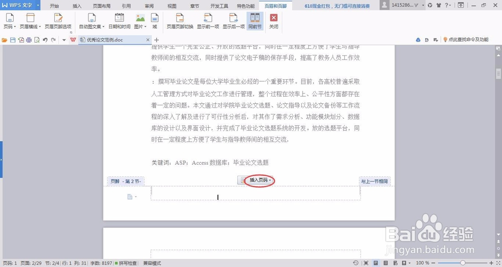
Task: Click the cloud sync icon
Action: 418,40
